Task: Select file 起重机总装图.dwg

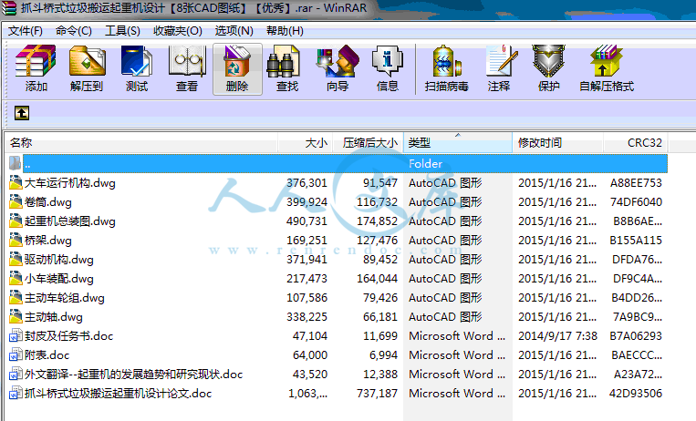Action: (x=70, y=221)
